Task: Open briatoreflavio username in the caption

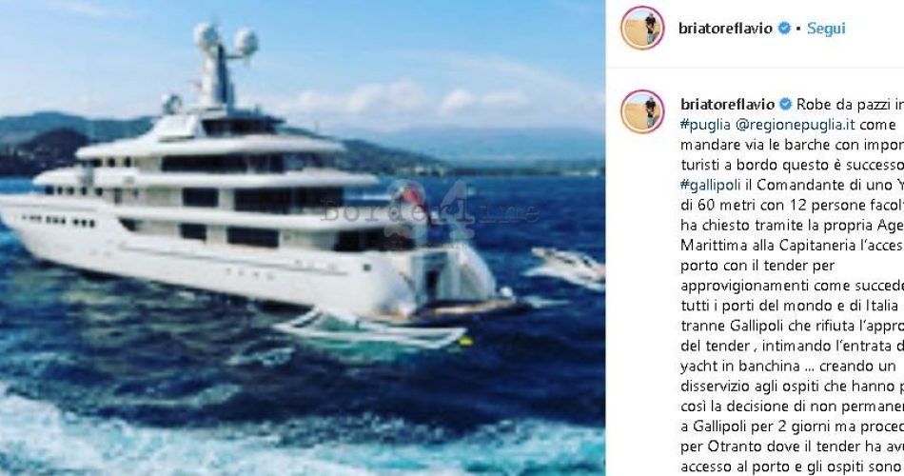Action: pyautogui.click(x=728, y=105)
